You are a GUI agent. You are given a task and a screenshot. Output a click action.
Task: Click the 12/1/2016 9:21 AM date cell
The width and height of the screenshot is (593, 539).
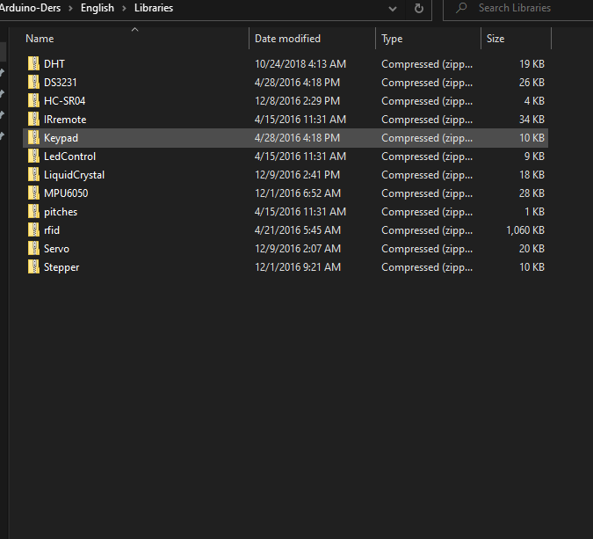click(298, 266)
